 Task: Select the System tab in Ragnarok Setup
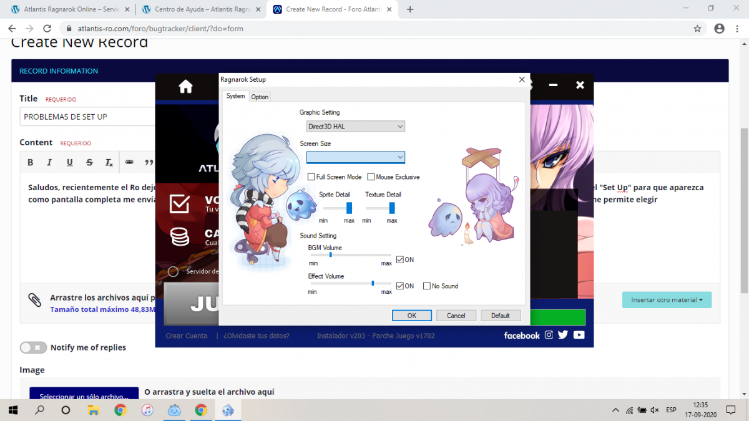tap(235, 96)
